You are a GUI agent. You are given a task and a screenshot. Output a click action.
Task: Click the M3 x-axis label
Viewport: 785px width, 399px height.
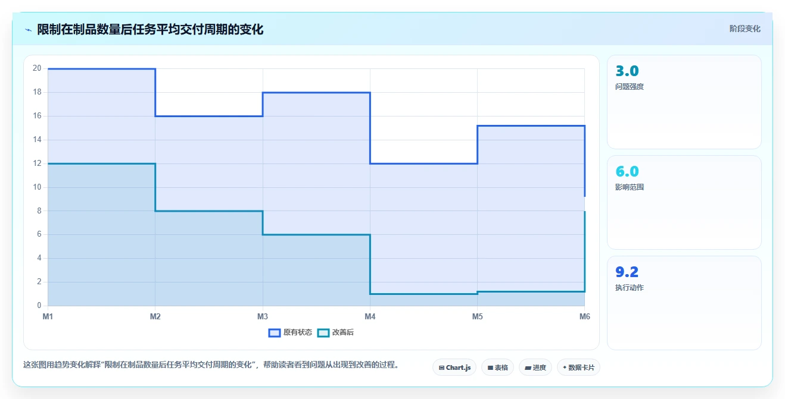(263, 317)
